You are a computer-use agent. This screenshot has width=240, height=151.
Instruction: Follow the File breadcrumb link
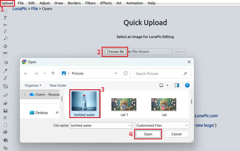(34, 9)
